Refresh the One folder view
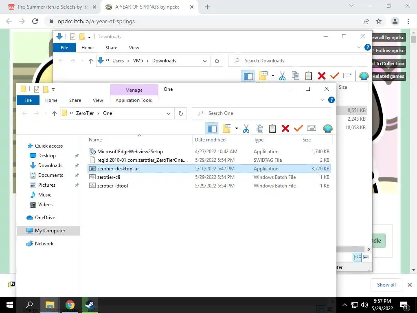 click(x=181, y=113)
